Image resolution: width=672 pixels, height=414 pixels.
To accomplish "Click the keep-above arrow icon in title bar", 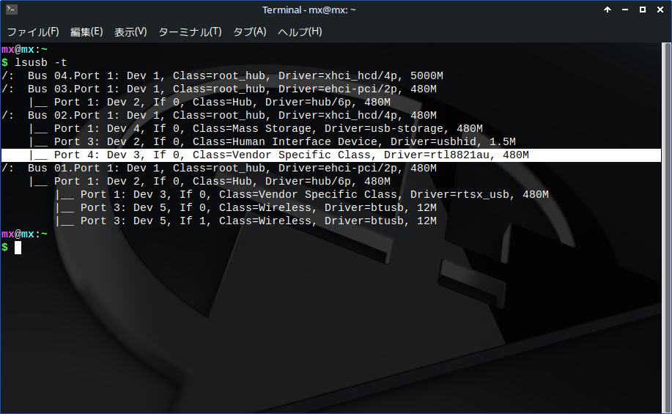I will tap(608, 10).
